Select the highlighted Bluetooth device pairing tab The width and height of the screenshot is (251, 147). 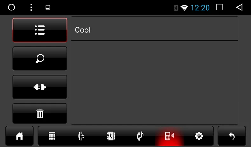click(x=170, y=136)
